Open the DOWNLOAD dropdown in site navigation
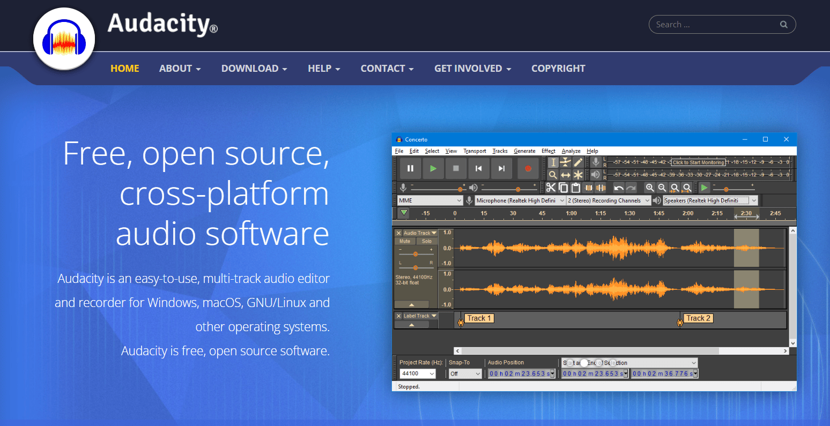The width and height of the screenshot is (830, 426). pos(254,69)
